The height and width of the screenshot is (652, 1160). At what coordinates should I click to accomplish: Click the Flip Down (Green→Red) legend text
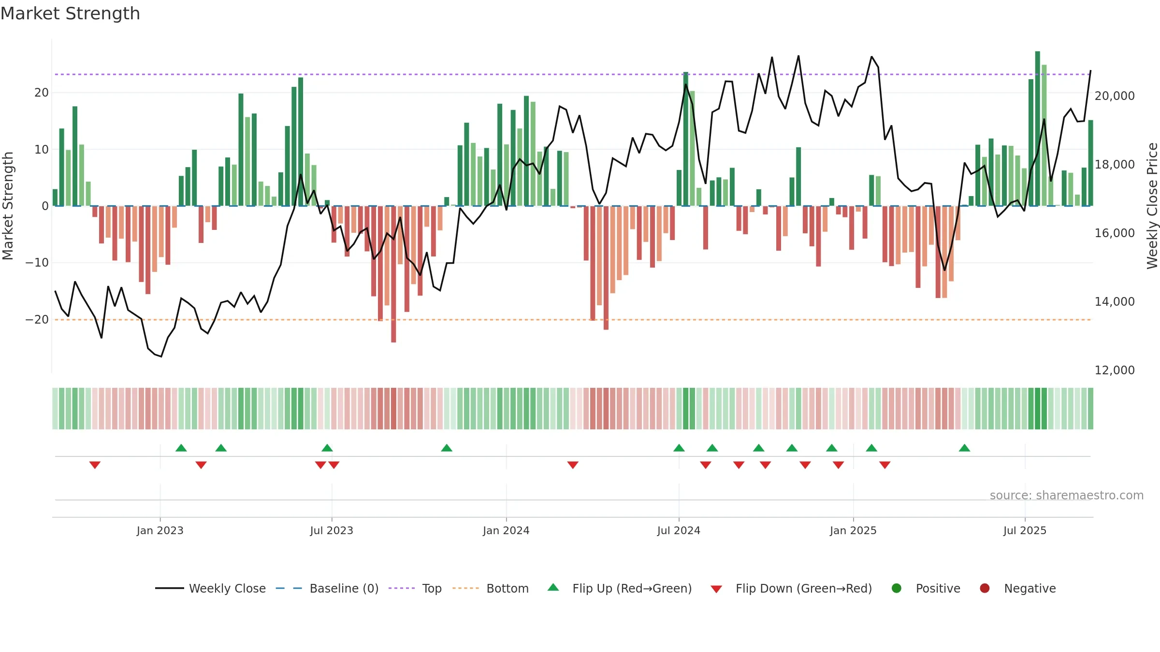(x=804, y=588)
